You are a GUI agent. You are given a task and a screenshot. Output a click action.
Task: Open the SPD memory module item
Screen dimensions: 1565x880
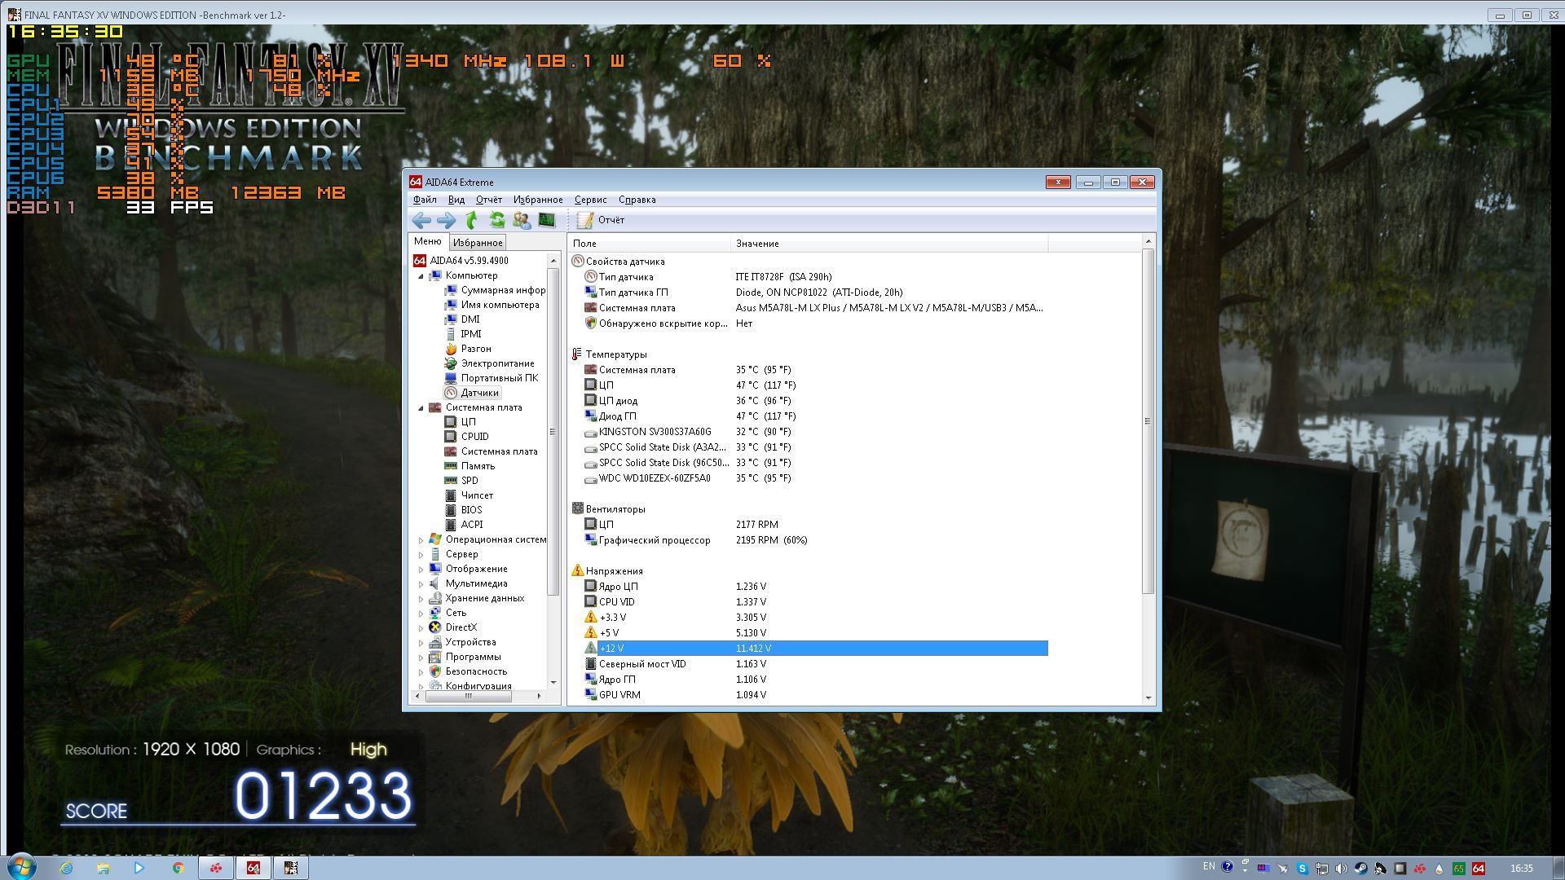click(469, 481)
